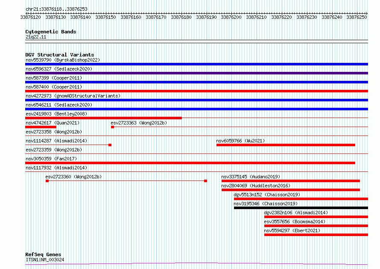The image size is (380, 269).
Task: Click the blue bar of nsv6546211
Action: pyautogui.click(x=196, y=109)
